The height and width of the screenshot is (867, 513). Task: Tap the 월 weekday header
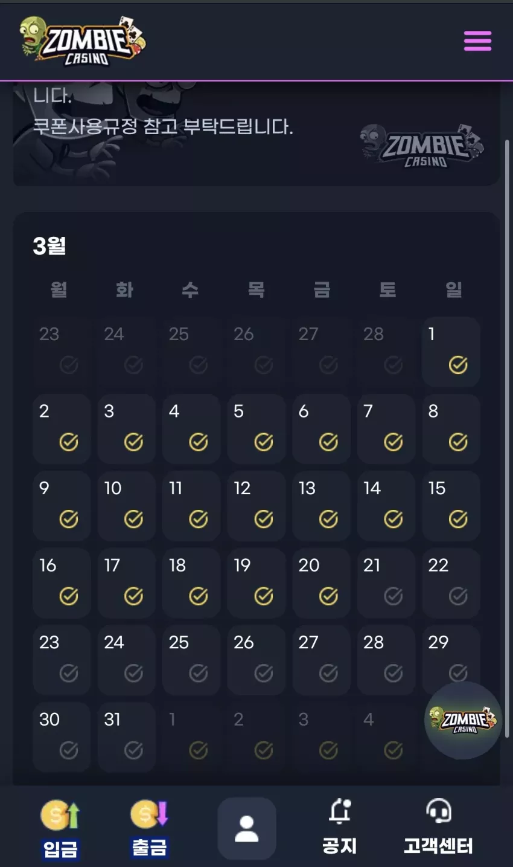(x=59, y=290)
